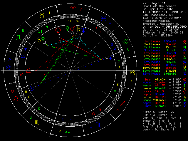Click the 'Tropical, Geocentric.' text
The image size is (188, 141).
(x=161, y=24)
